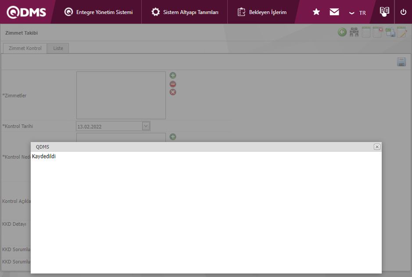Open the Sistem Altyapı Tanımları menu
412x277 pixels.
pyautogui.click(x=185, y=12)
